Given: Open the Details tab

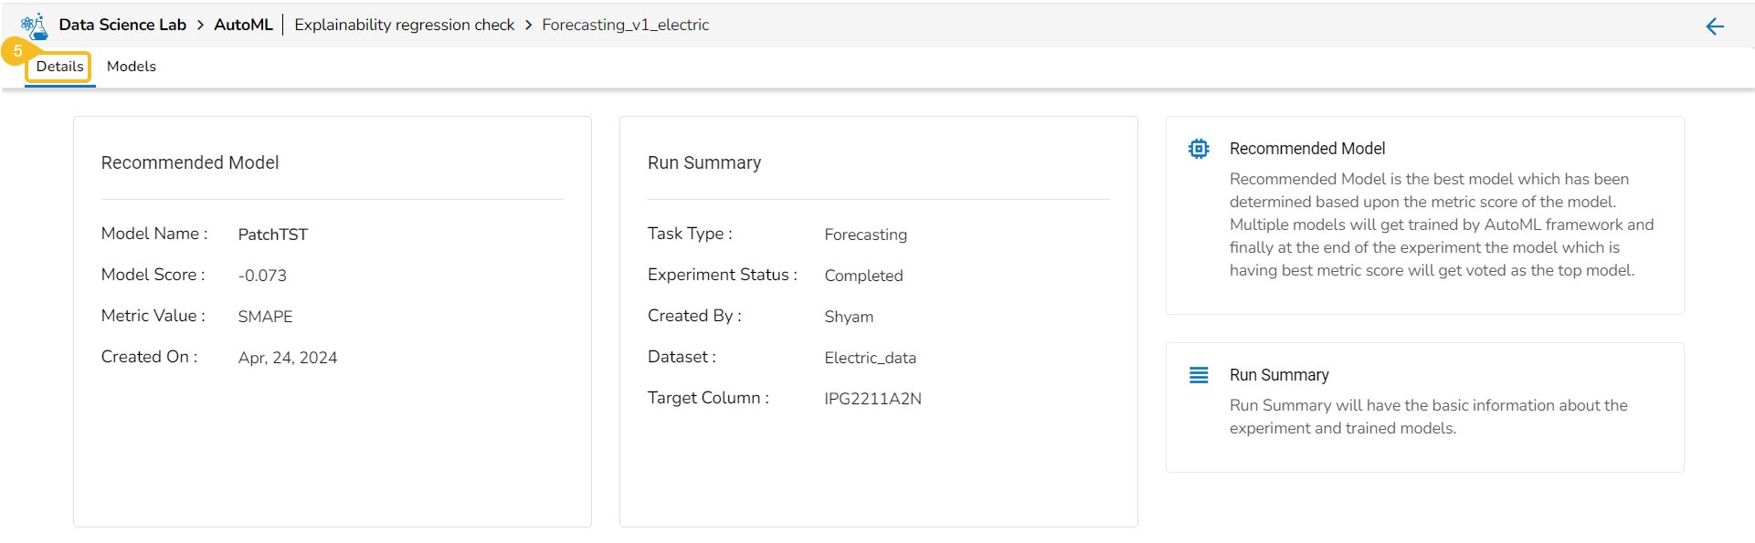Looking at the screenshot, I should [59, 67].
